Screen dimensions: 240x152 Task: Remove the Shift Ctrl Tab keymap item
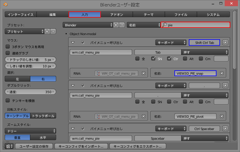coord(225,42)
